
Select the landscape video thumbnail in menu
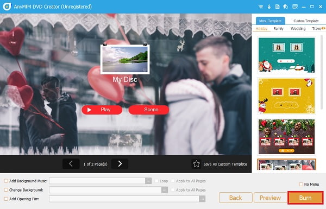coord(125,59)
